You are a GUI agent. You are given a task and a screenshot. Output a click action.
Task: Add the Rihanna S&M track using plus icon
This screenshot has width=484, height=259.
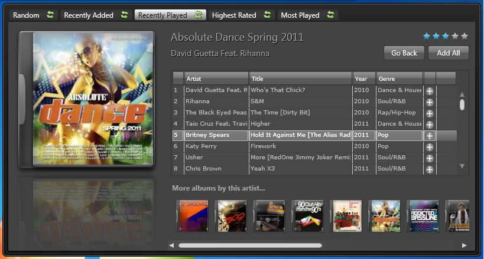coord(430,101)
